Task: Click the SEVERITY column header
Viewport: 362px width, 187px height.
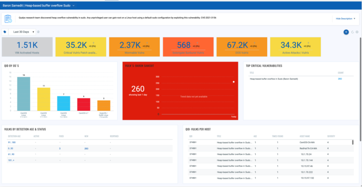Action: pyautogui.click(x=331, y=136)
